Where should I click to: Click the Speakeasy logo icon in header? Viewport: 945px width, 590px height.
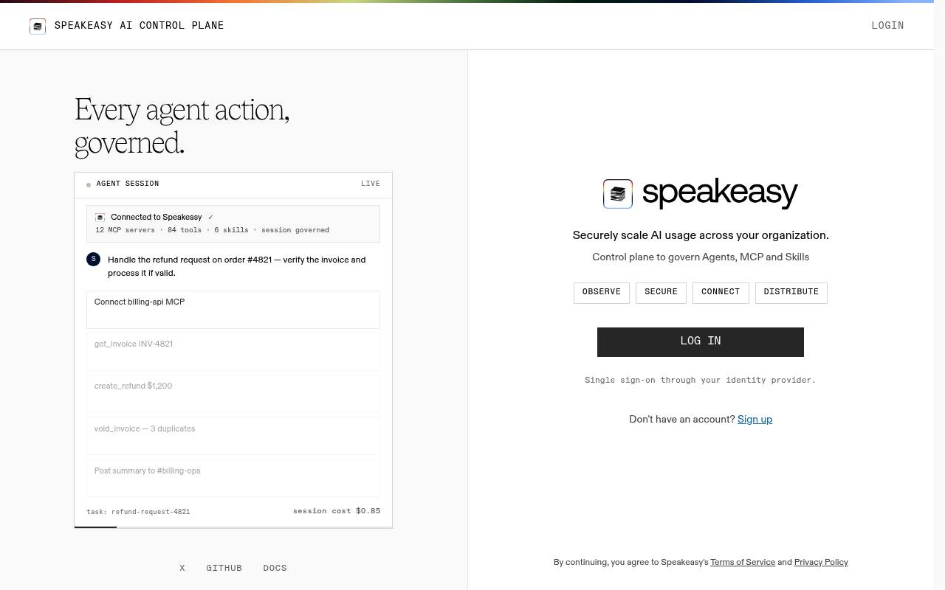coord(38,27)
